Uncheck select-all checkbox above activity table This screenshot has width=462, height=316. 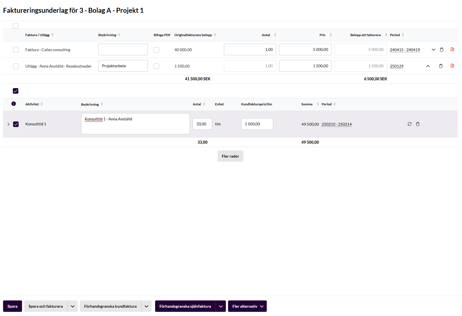[x=16, y=91]
